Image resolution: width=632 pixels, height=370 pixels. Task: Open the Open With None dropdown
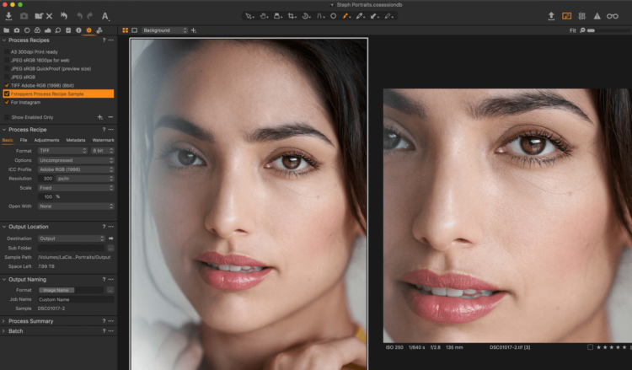[76, 206]
